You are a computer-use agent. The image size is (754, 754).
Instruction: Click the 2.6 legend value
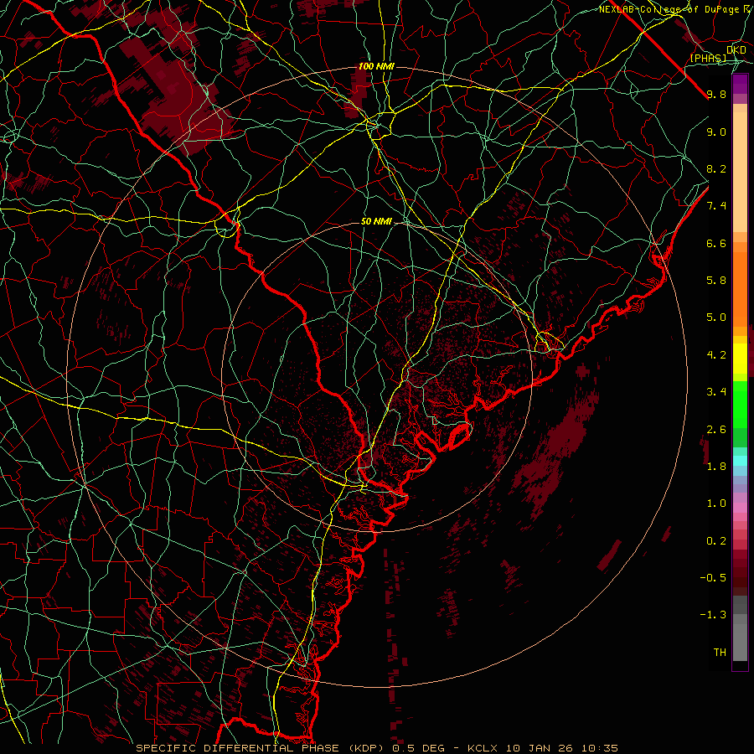coord(716,430)
